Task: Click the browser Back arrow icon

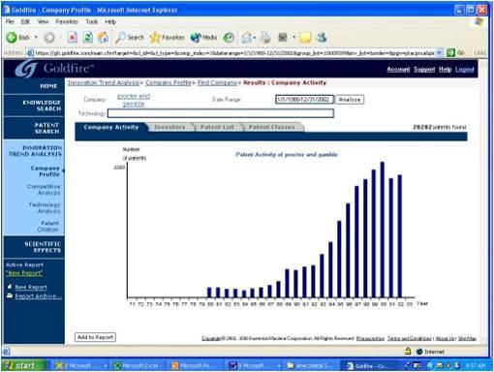Action: (x=12, y=38)
